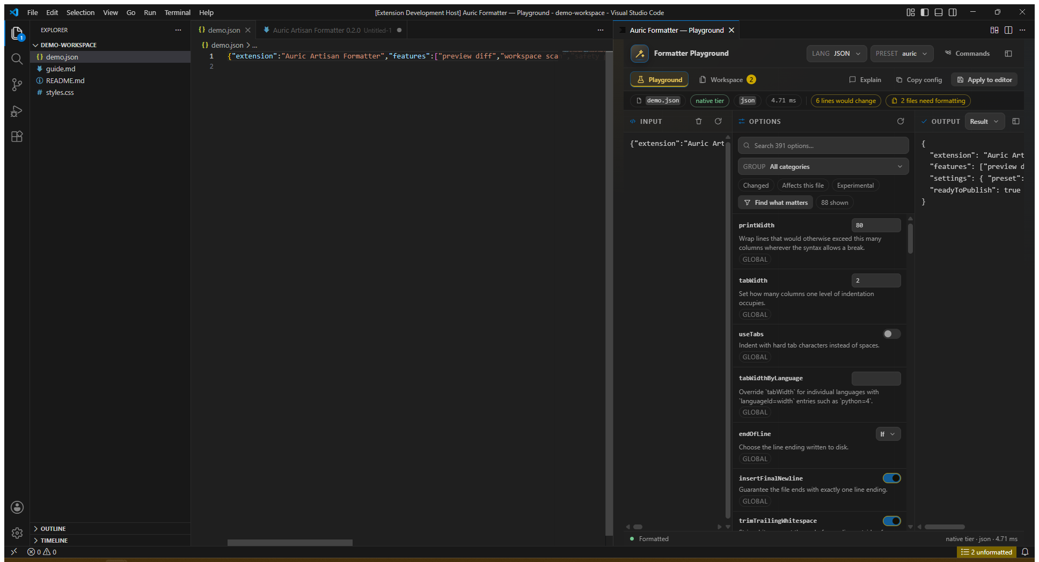The image size is (1039, 562).
Task: Open the Explorer view in activity bar
Action: tap(17, 33)
